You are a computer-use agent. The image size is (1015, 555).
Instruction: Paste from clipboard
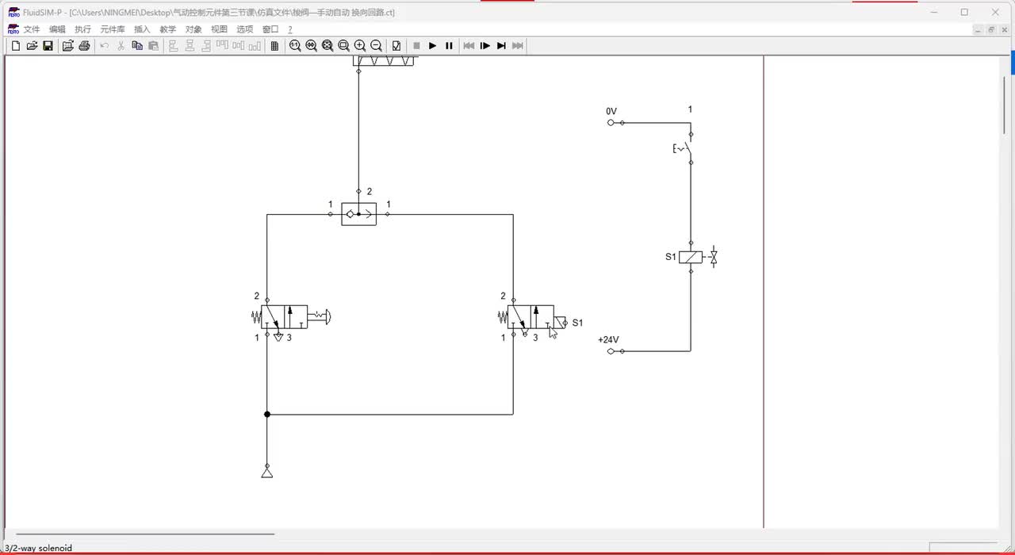pos(154,46)
